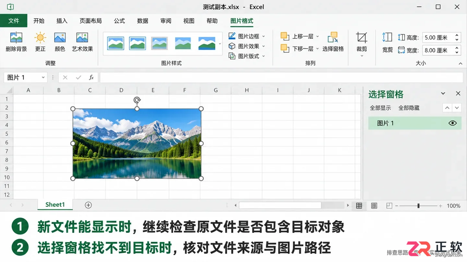Select the first picture style thumbnail
This screenshot has height=262, width=467.
click(x=116, y=43)
